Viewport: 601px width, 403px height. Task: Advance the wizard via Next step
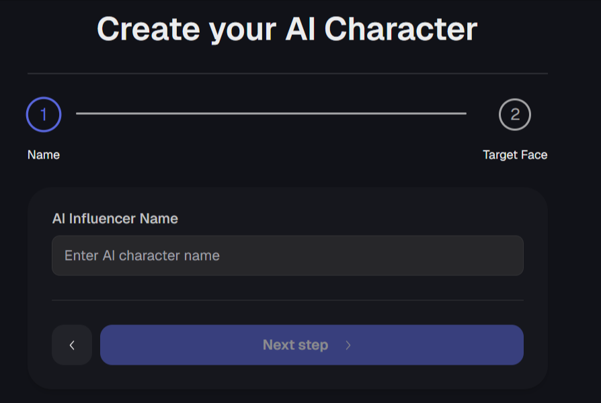[311, 345]
